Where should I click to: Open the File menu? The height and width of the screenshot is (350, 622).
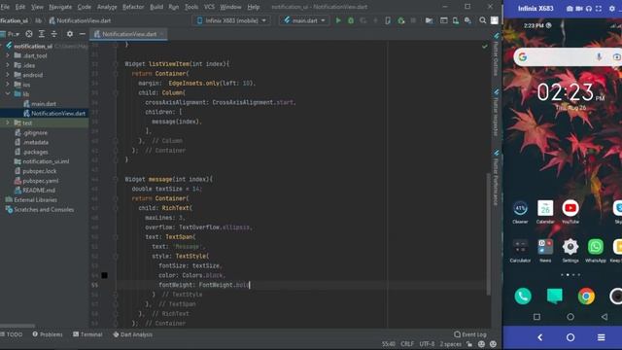coord(5,7)
